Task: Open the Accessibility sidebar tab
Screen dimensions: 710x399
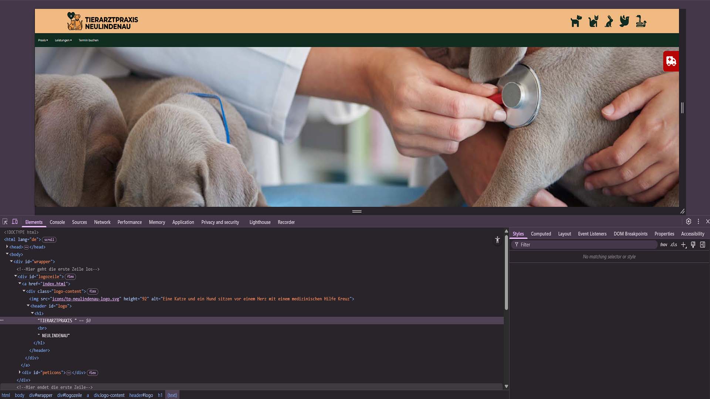Action: pyautogui.click(x=693, y=234)
